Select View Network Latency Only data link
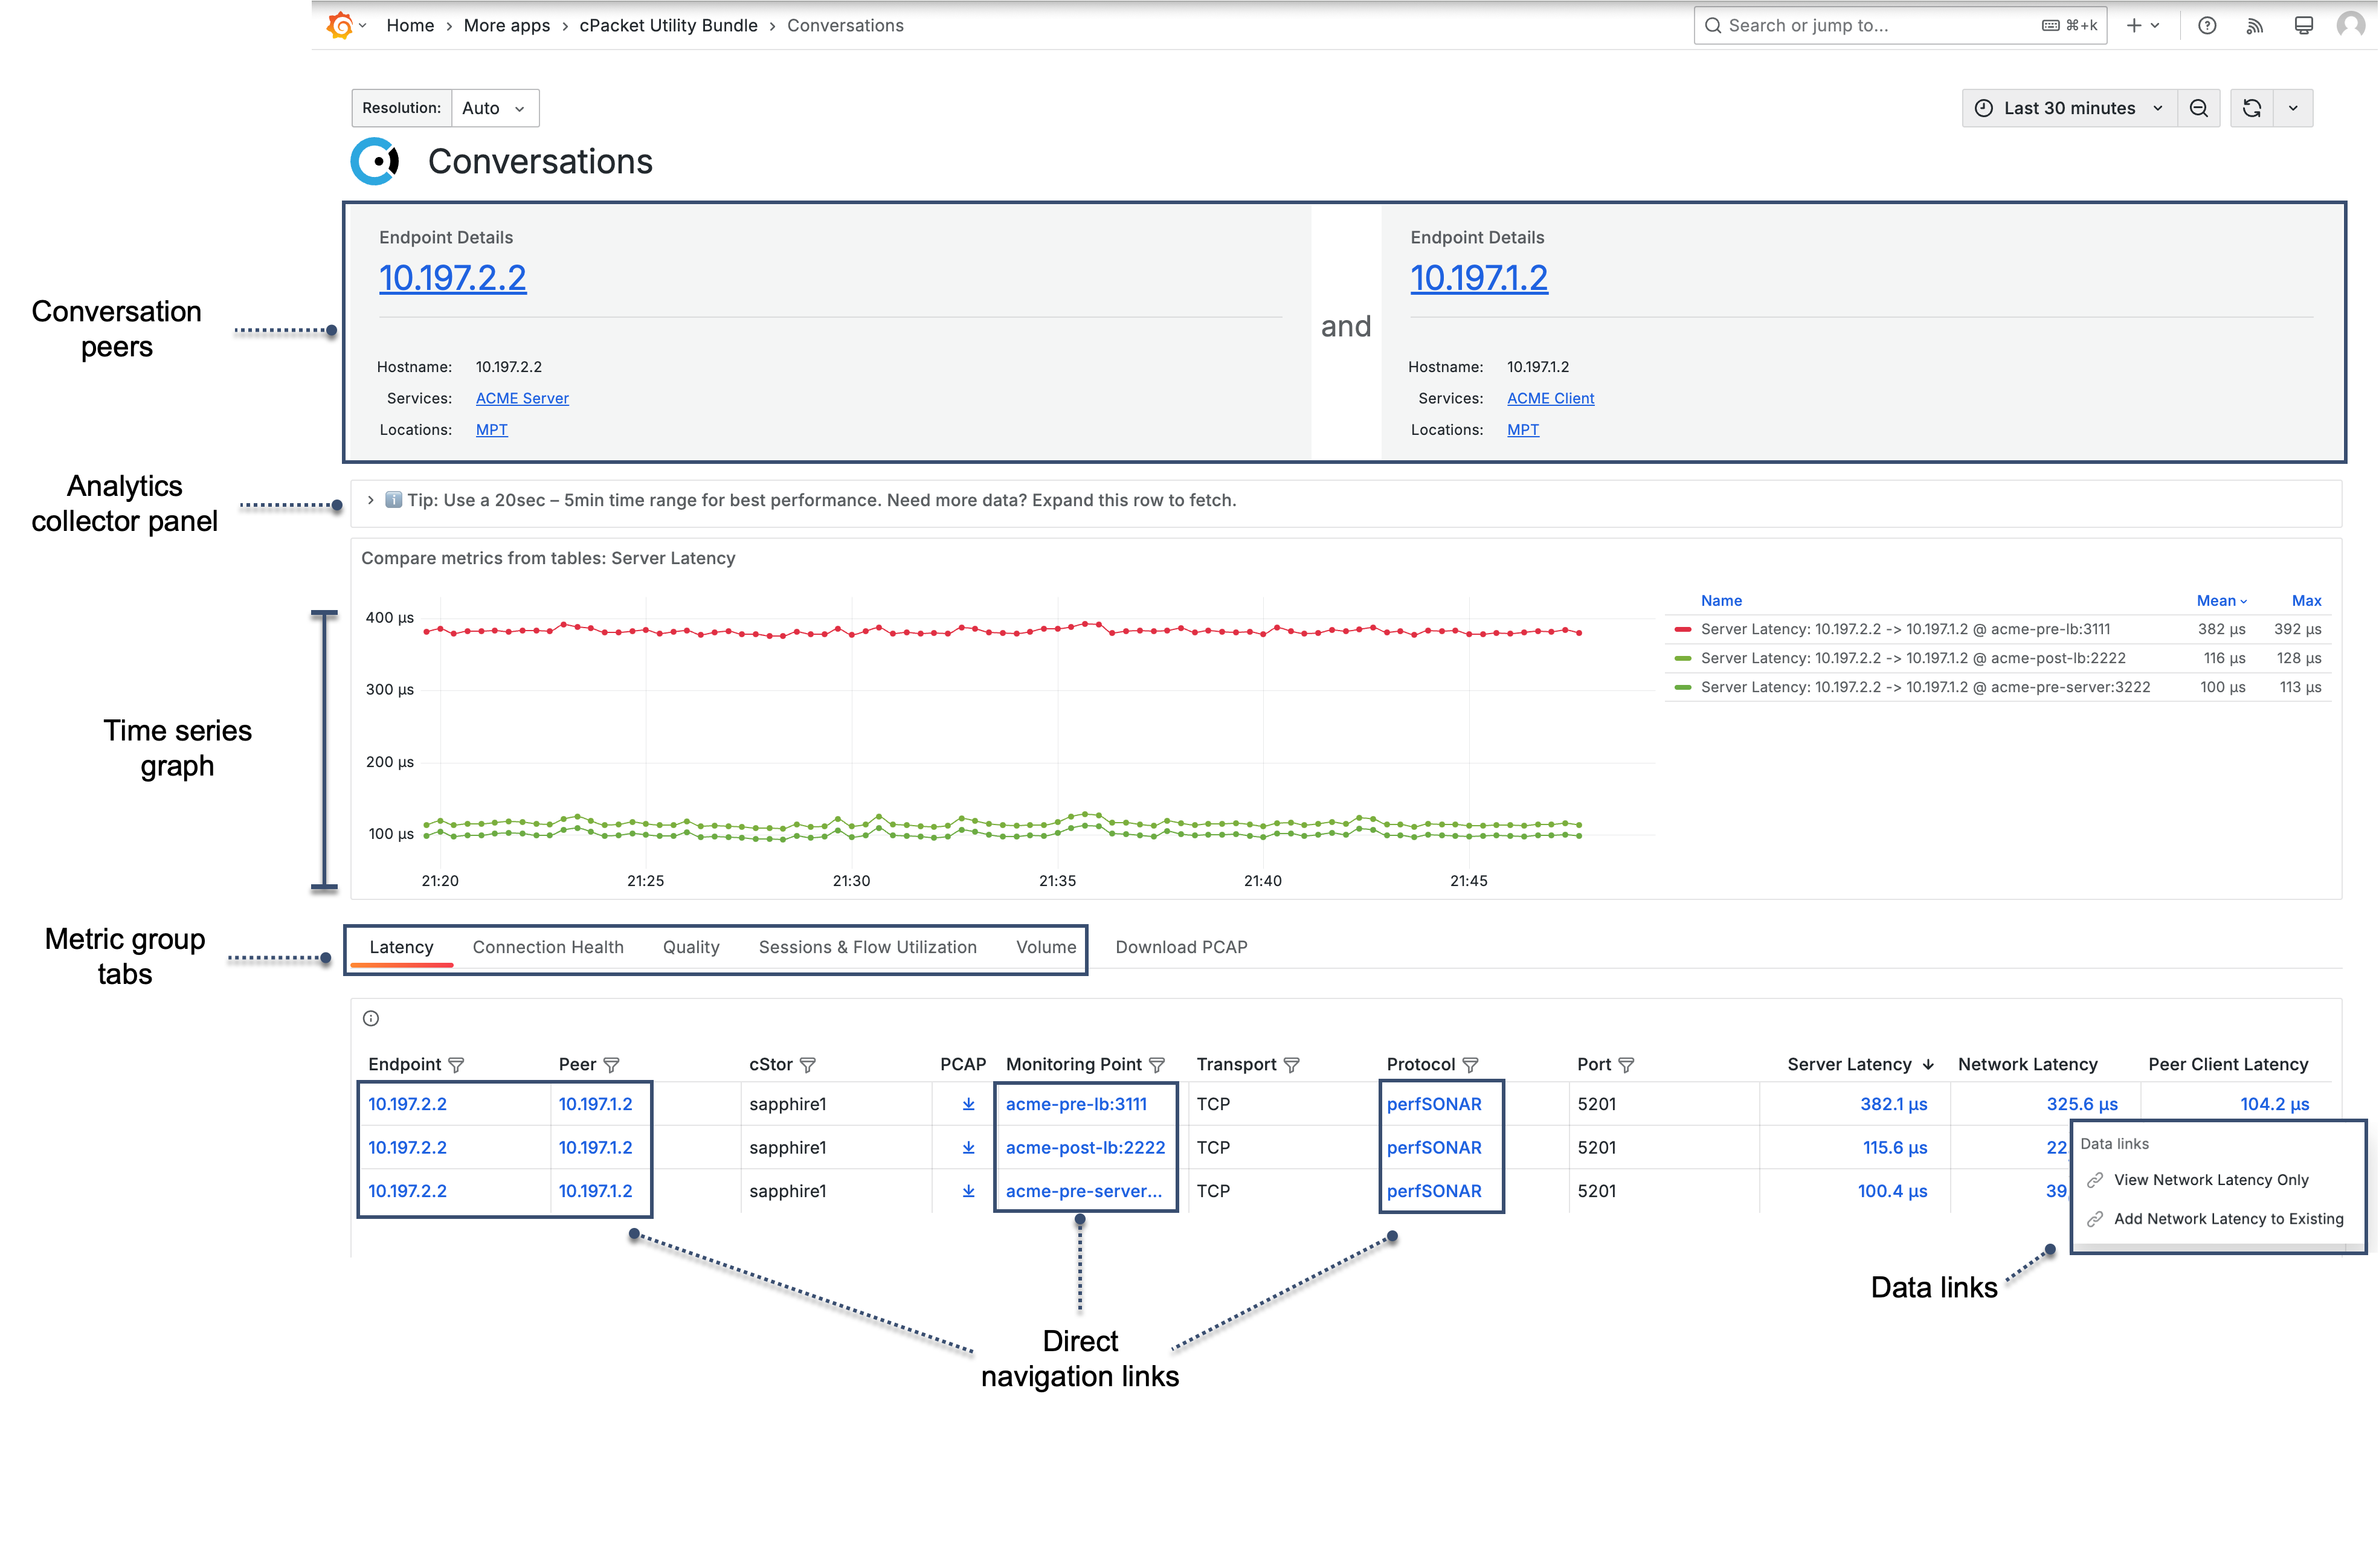 point(2211,1180)
